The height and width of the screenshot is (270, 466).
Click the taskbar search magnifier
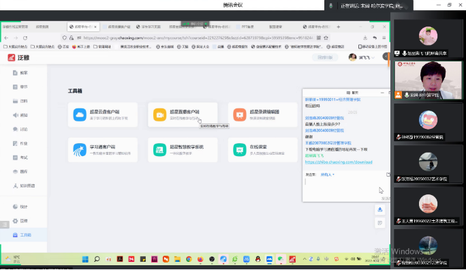tap(97, 259)
